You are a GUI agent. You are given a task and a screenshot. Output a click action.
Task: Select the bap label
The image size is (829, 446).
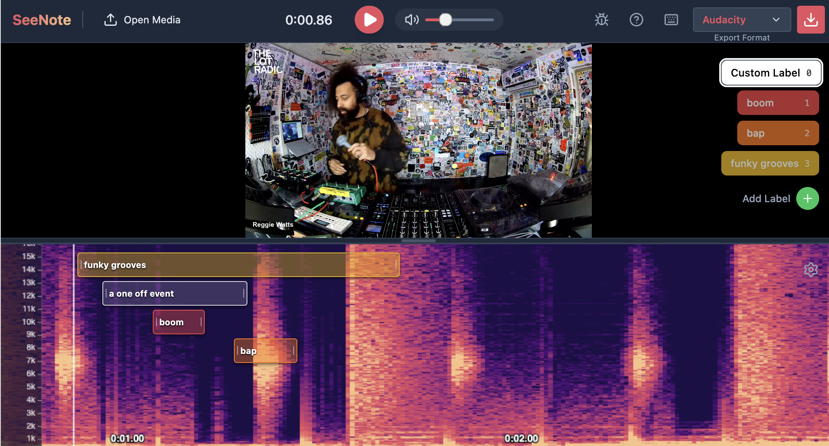[x=777, y=133]
